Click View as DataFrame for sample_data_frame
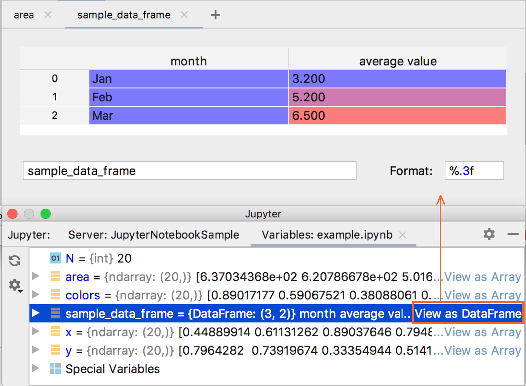 tap(467, 314)
